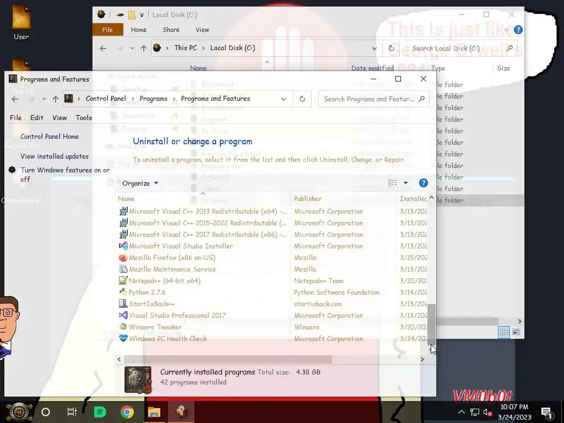Open Cortana circle on the taskbar

coord(46,412)
